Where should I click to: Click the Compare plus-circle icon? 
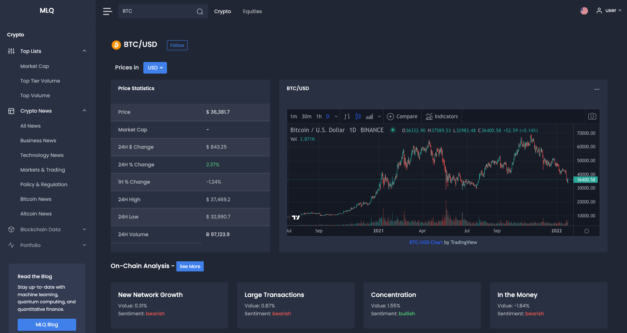(x=390, y=116)
